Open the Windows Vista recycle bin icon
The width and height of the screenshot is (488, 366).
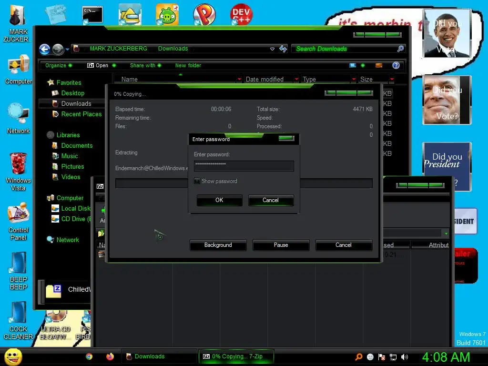(18, 172)
